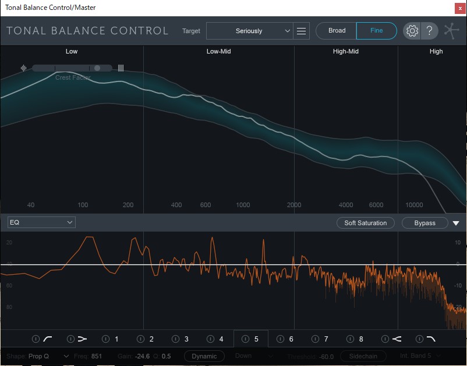The height and width of the screenshot is (366, 467).
Task: Open the EQ module dropdown
Action: pyautogui.click(x=41, y=222)
